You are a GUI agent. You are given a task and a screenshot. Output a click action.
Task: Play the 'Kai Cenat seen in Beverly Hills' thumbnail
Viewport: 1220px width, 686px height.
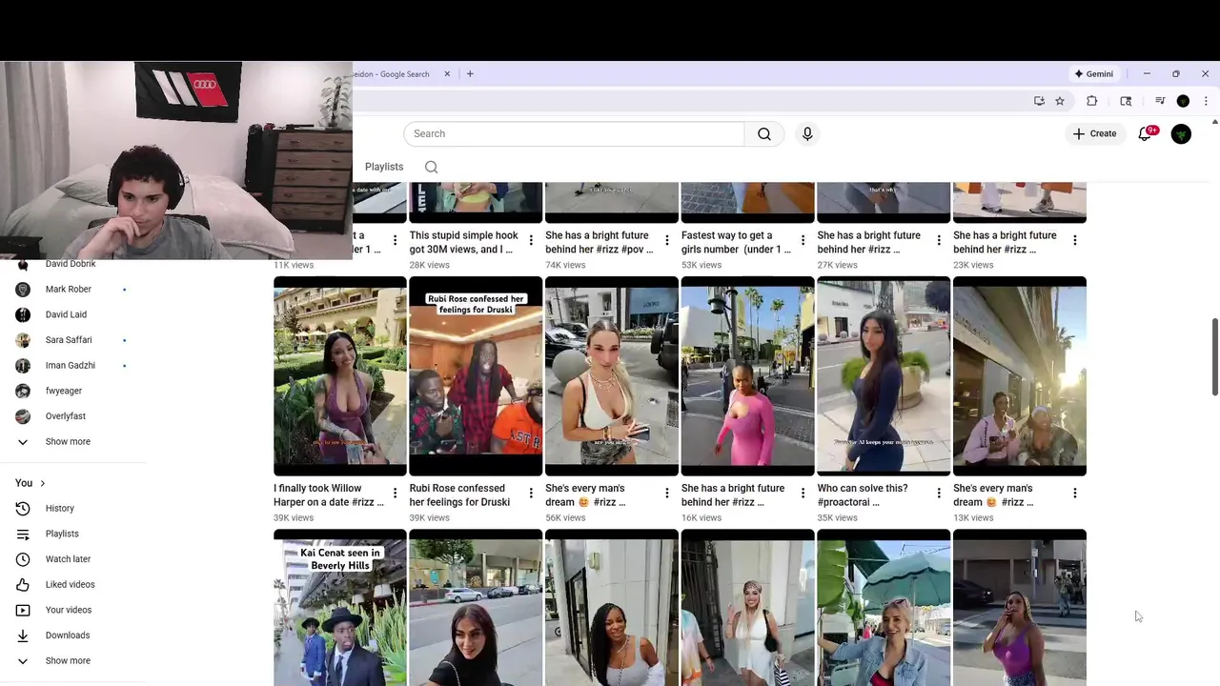click(x=340, y=608)
